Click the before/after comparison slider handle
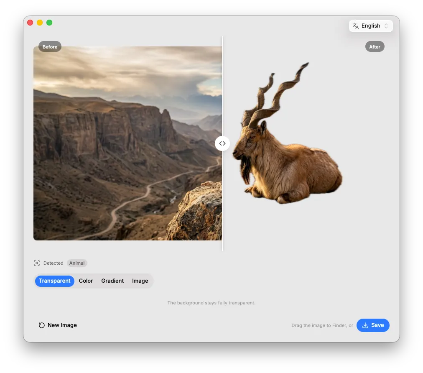423x373 pixels. click(x=222, y=143)
